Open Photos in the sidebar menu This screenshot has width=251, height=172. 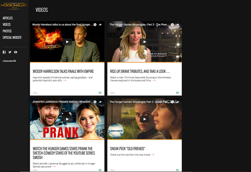tap(7, 31)
